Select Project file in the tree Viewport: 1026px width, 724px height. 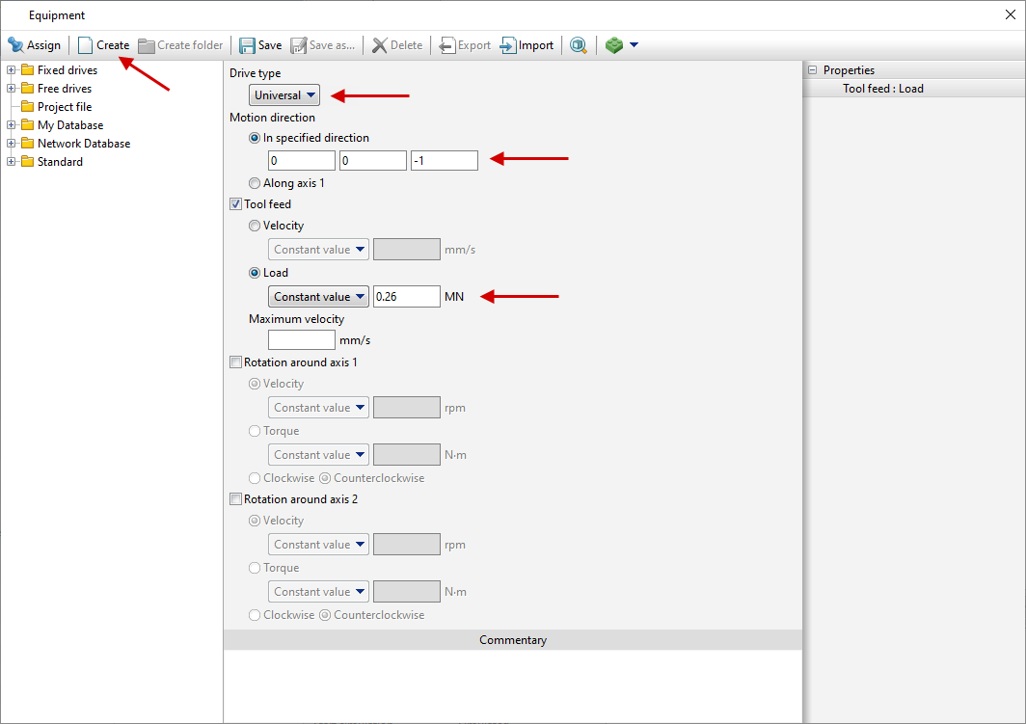64,107
